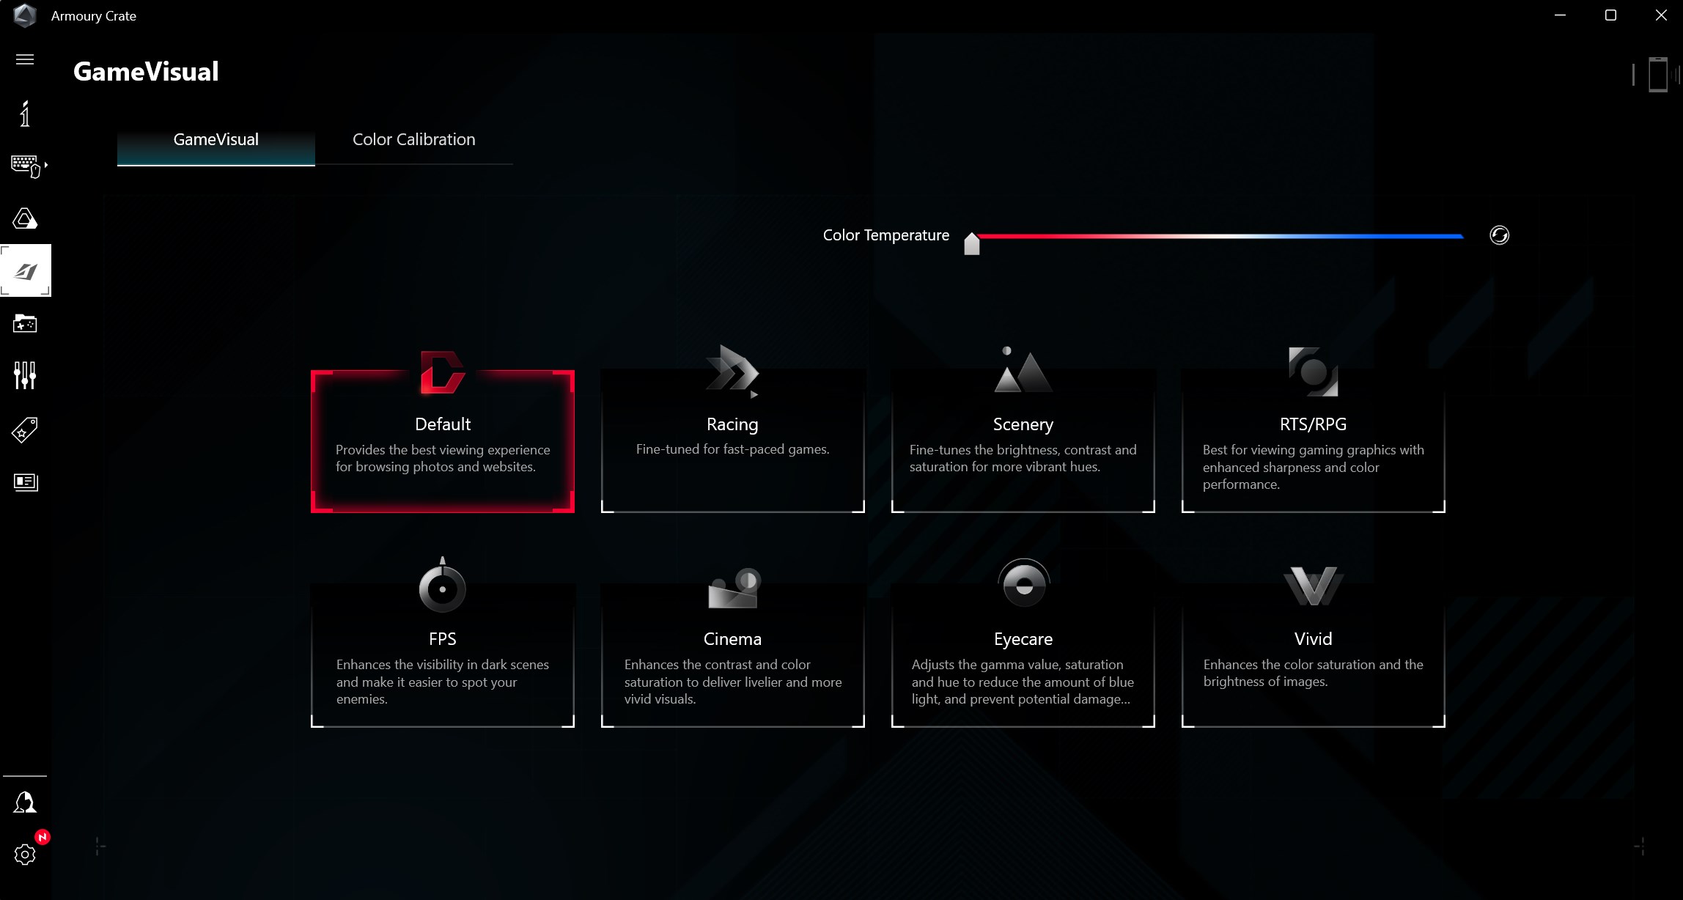This screenshot has height=900, width=1683.
Task: Open the hamburger navigation menu
Action: click(x=25, y=59)
